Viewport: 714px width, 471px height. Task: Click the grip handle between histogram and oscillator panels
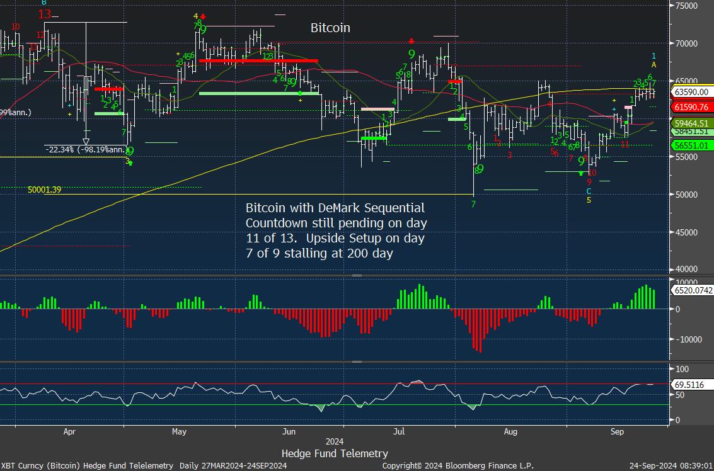[357, 362]
